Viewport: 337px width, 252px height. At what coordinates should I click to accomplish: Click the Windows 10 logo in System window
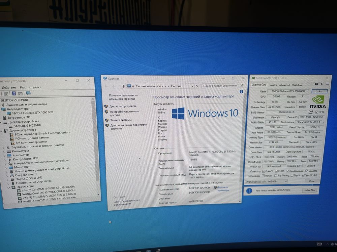click(205, 113)
